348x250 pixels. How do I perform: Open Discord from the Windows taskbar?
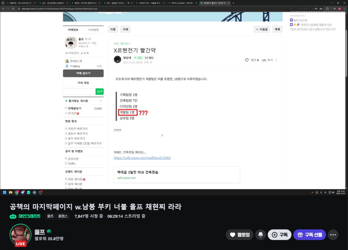coord(23,192)
